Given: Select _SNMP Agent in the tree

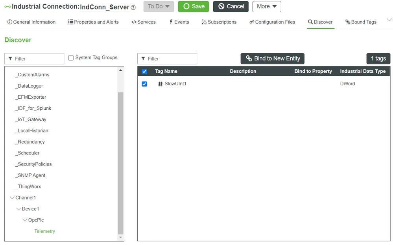Looking at the screenshot, I should [x=30, y=175].
